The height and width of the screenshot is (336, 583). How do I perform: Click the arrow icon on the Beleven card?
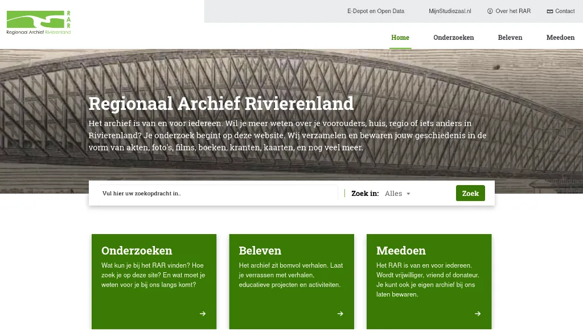click(x=340, y=314)
